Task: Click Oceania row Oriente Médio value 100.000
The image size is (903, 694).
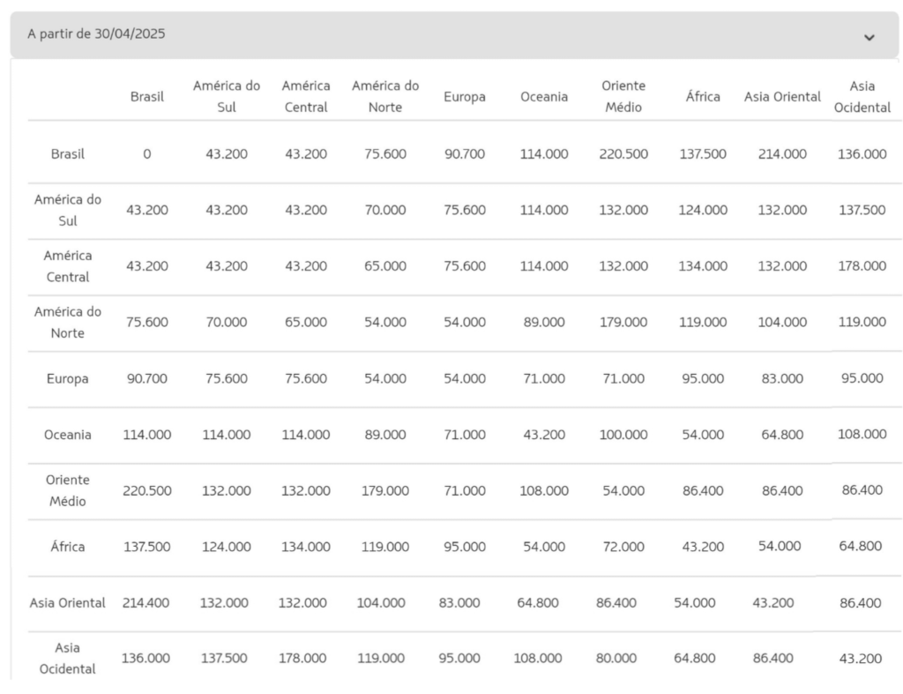Action: (623, 435)
